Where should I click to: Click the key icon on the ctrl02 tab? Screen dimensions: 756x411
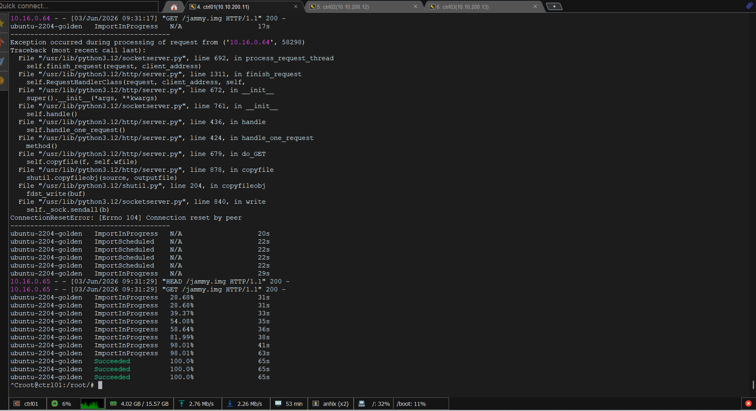pos(313,7)
